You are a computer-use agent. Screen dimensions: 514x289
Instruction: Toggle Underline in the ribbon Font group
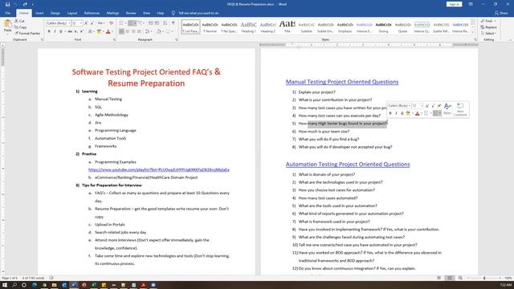click(x=61, y=31)
